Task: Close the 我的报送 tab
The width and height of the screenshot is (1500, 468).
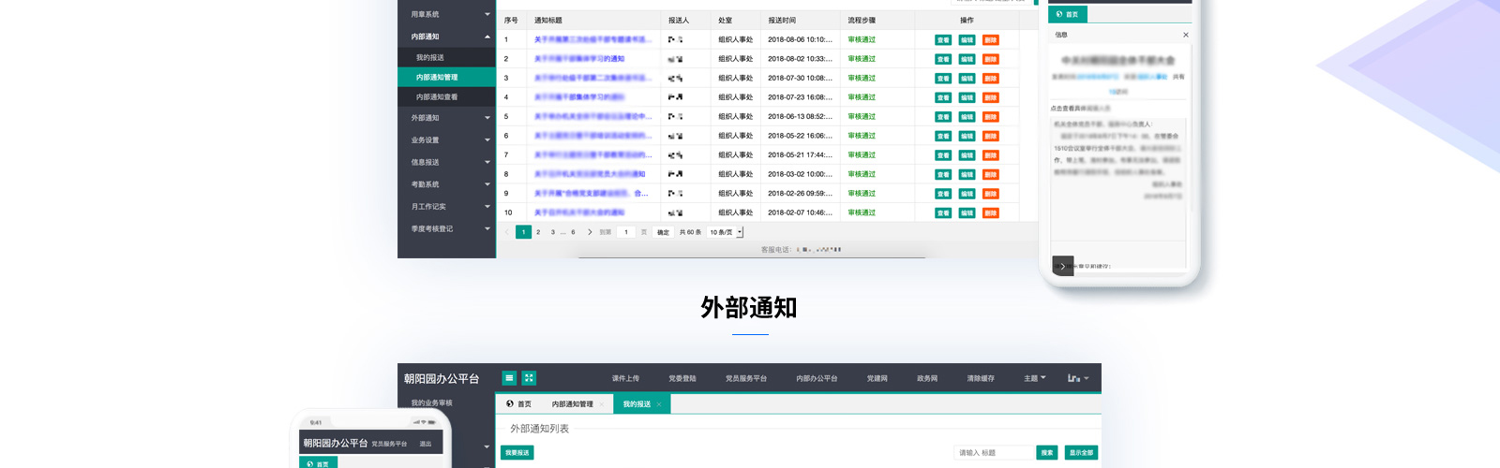Action: [659, 404]
